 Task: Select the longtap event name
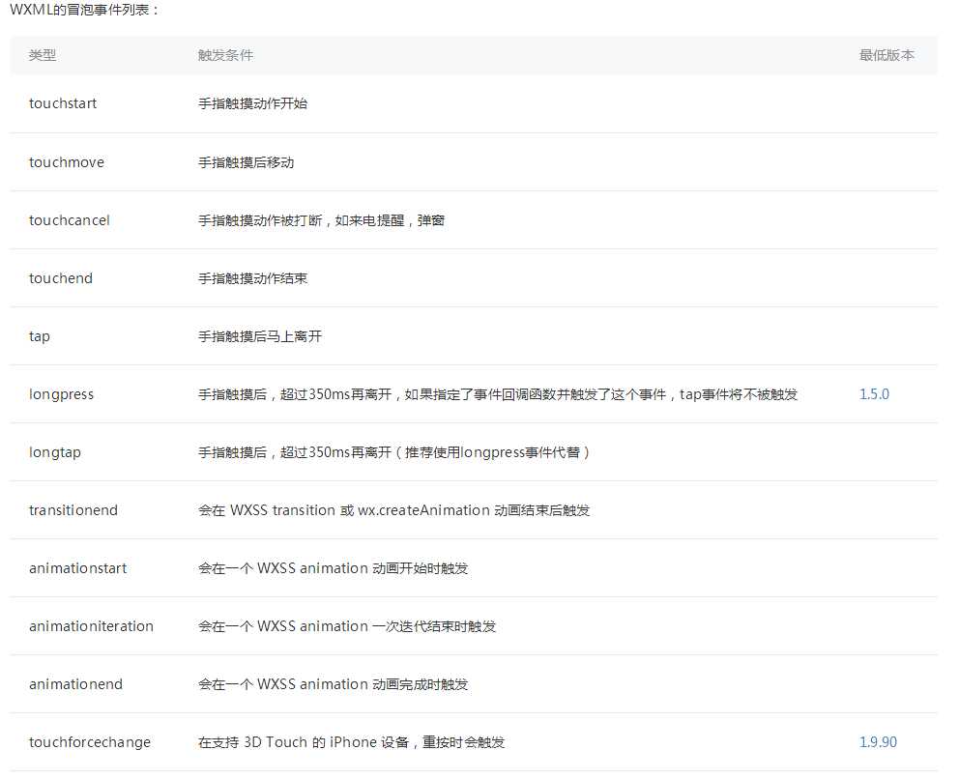[x=55, y=452]
